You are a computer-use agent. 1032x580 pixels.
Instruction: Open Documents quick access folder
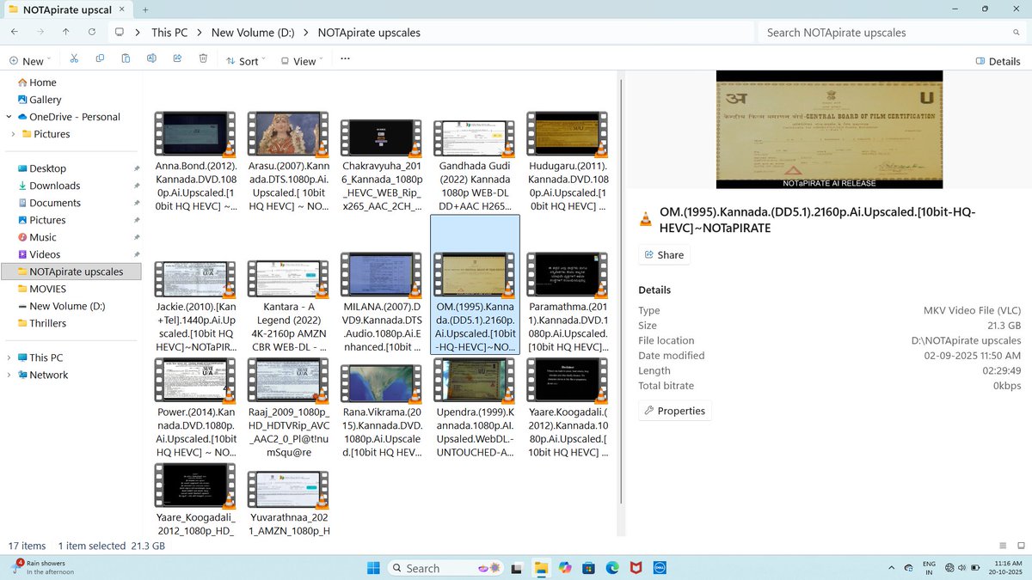tap(47, 203)
